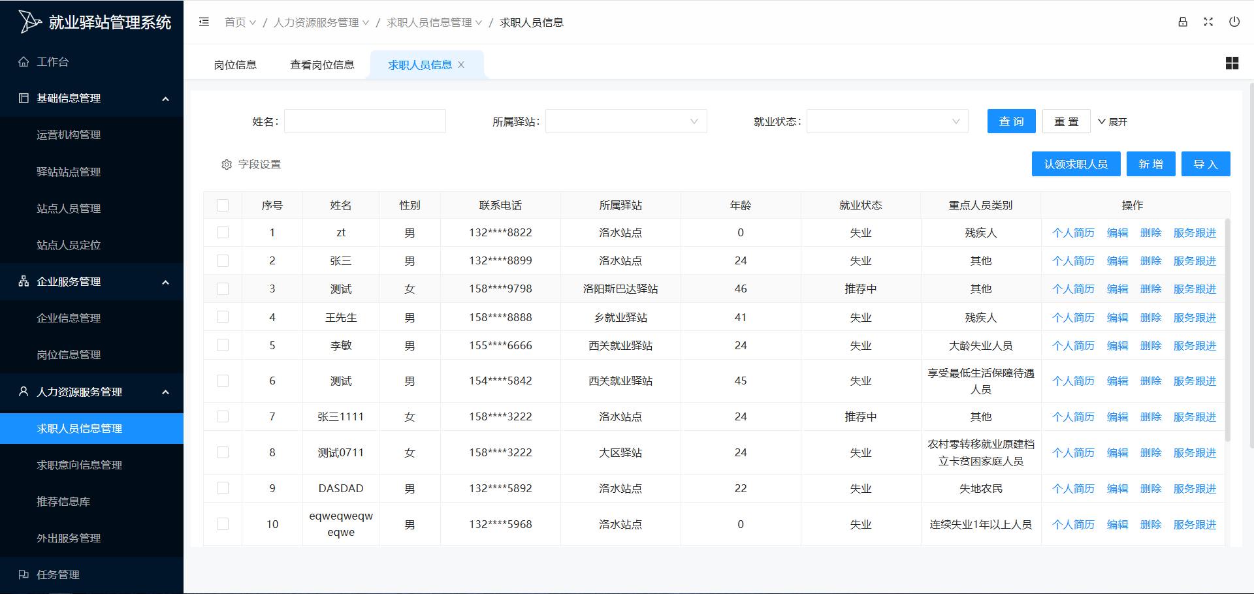Open the 所属驿站 dropdown
Image resolution: width=1254 pixels, height=594 pixels.
click(x=626, y=121)
